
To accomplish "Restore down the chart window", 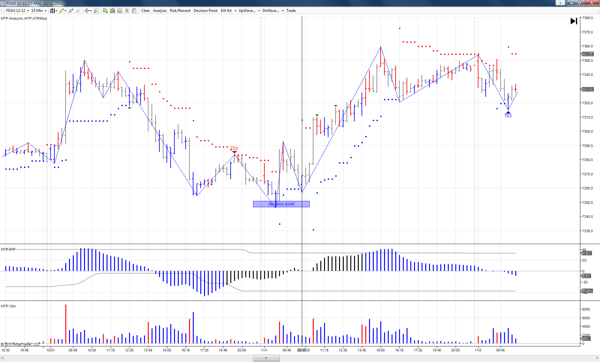I will tap(579, 2).
